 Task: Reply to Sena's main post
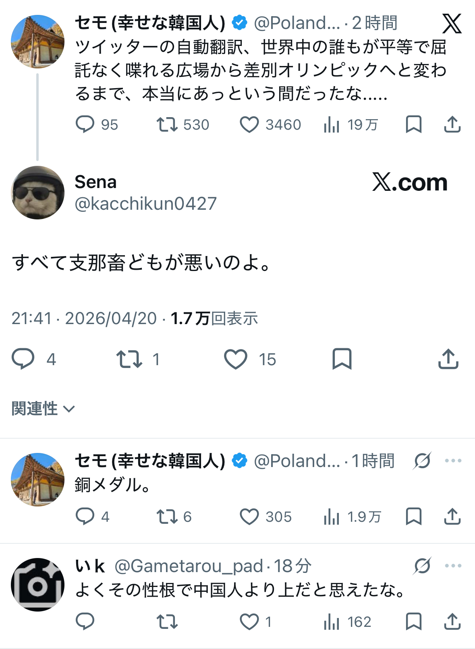[23, 359]
